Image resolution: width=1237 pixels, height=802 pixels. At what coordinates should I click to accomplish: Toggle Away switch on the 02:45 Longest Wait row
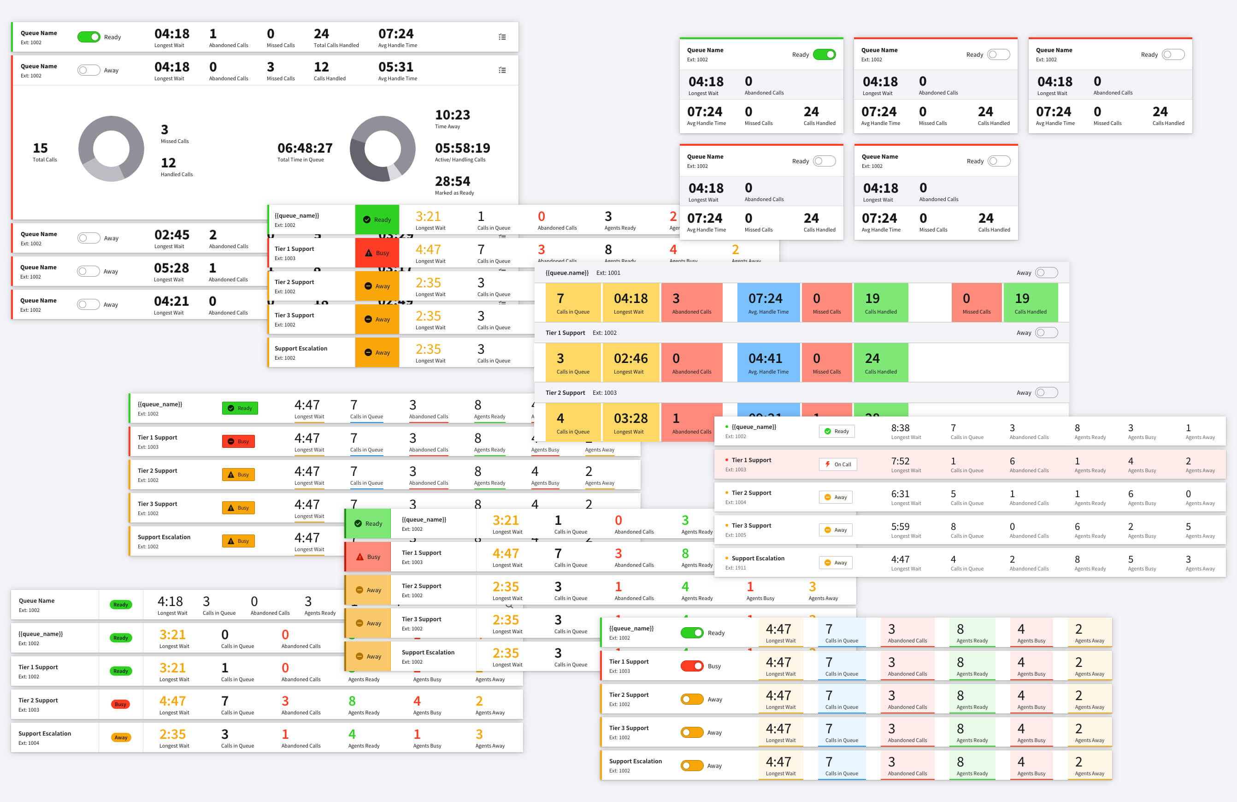(x=89, y=238)
